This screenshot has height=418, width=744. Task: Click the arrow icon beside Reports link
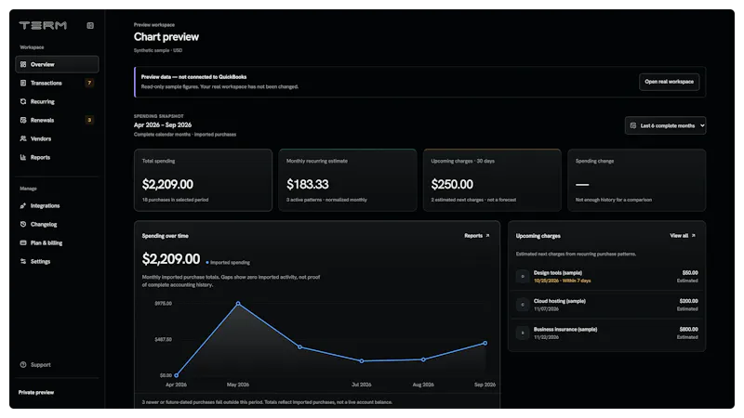coord(487,236)
